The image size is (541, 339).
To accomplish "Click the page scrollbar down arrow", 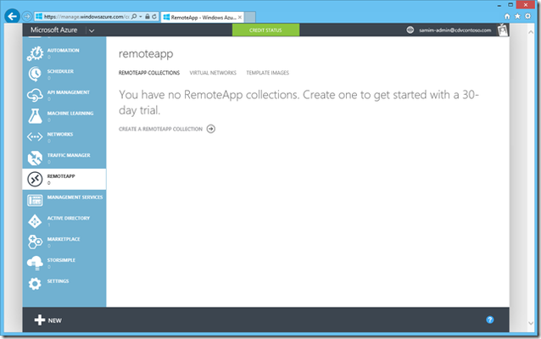I will [x=531, y=323].
